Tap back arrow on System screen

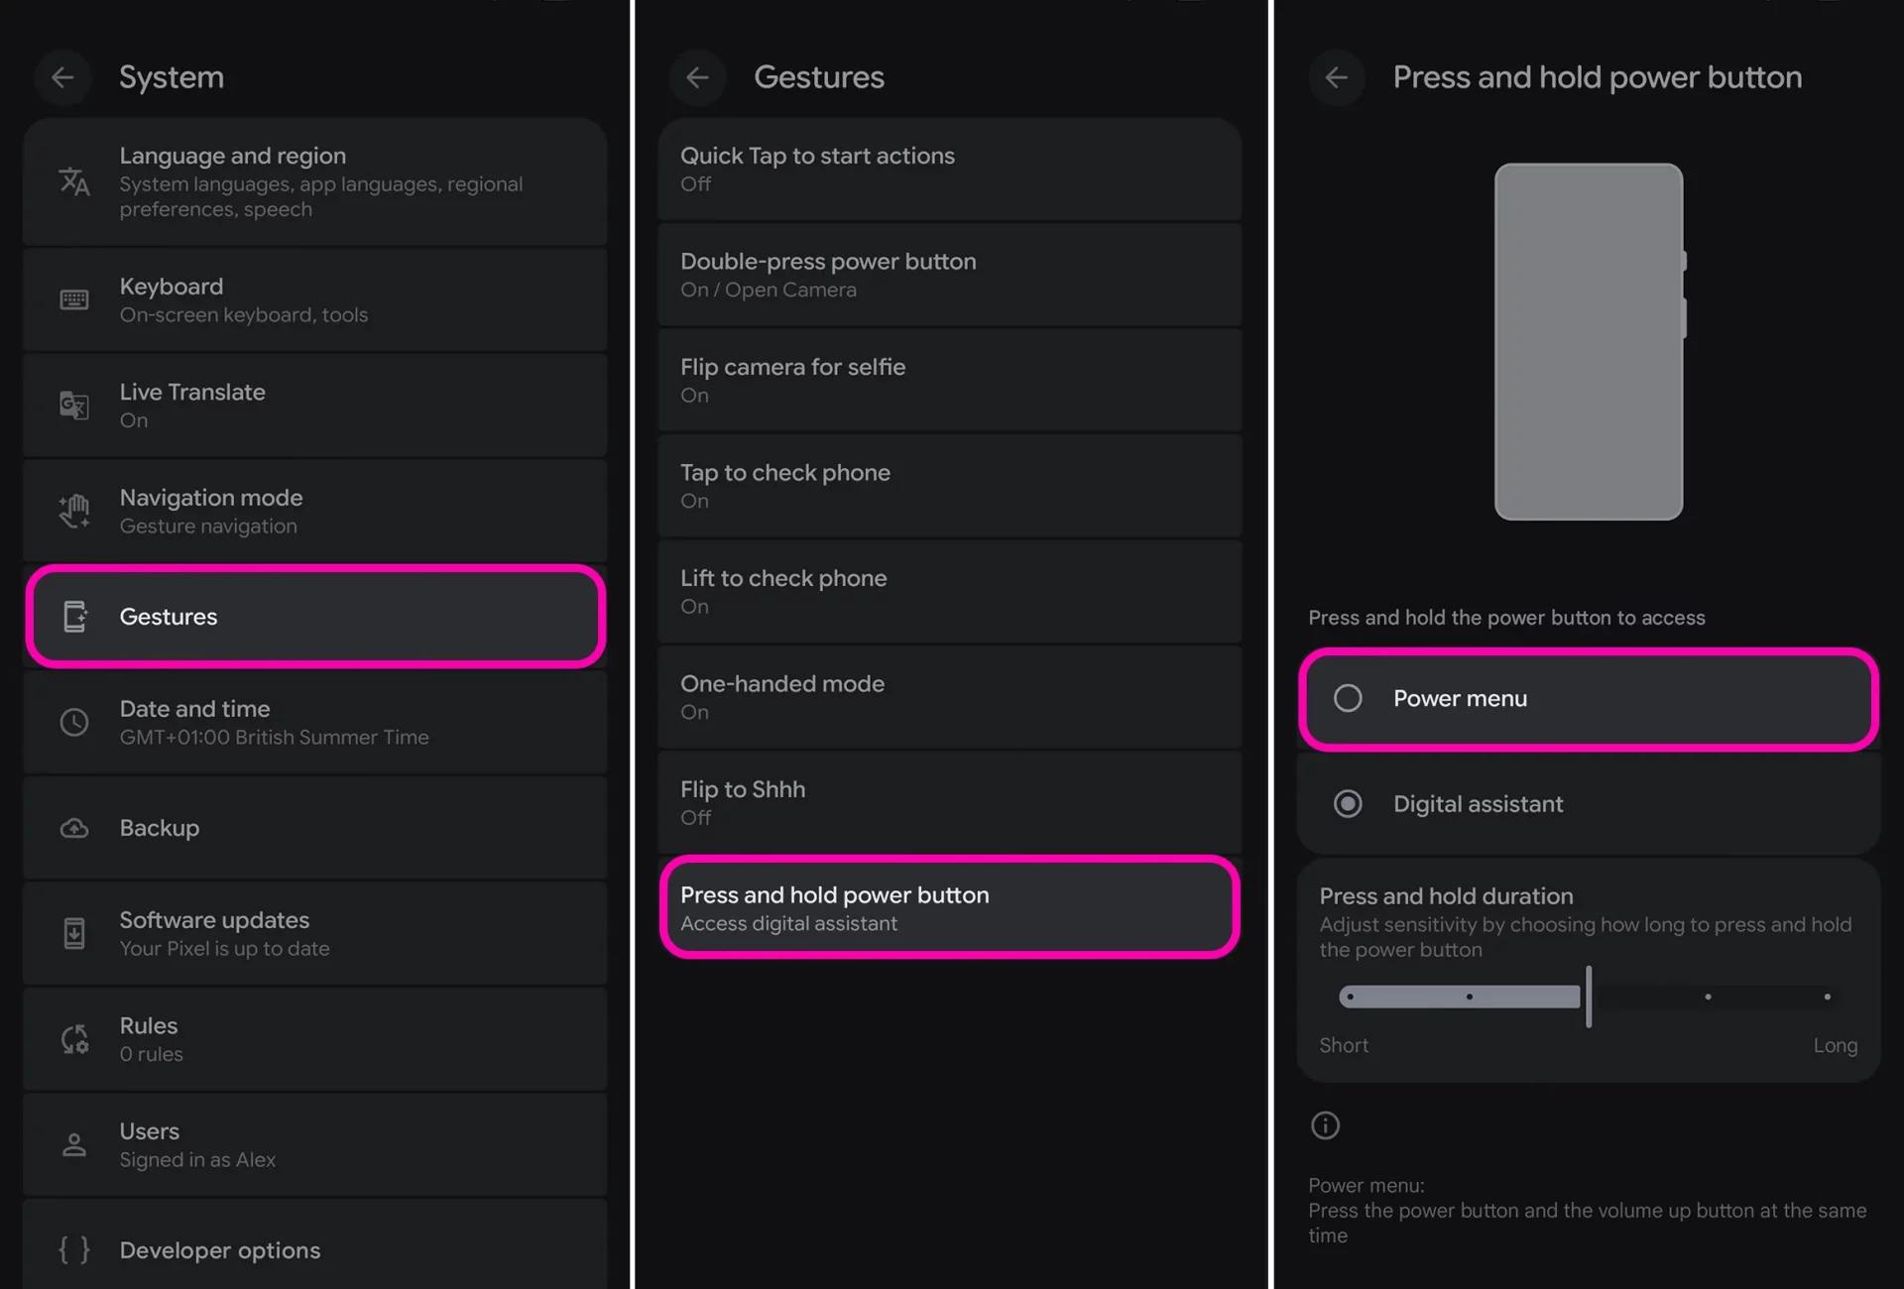click(62, 77)
